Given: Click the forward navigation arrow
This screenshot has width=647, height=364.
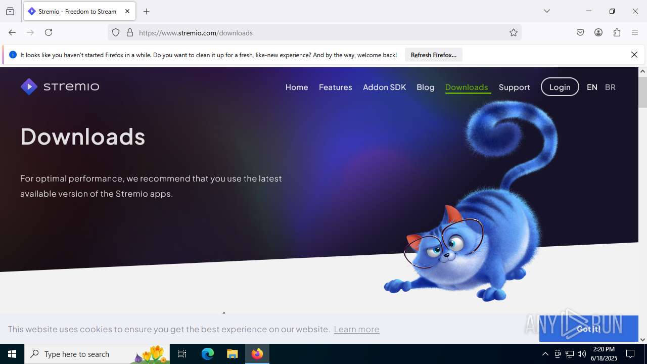Looking at the screenshot, I should tap(30, 32).
